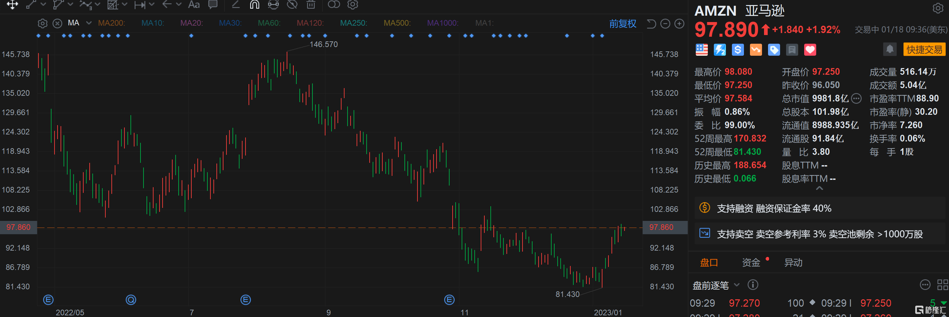This screenshot has height=317, width=949.
Task: Switch to the 盘口 tab
Action: 709,262
